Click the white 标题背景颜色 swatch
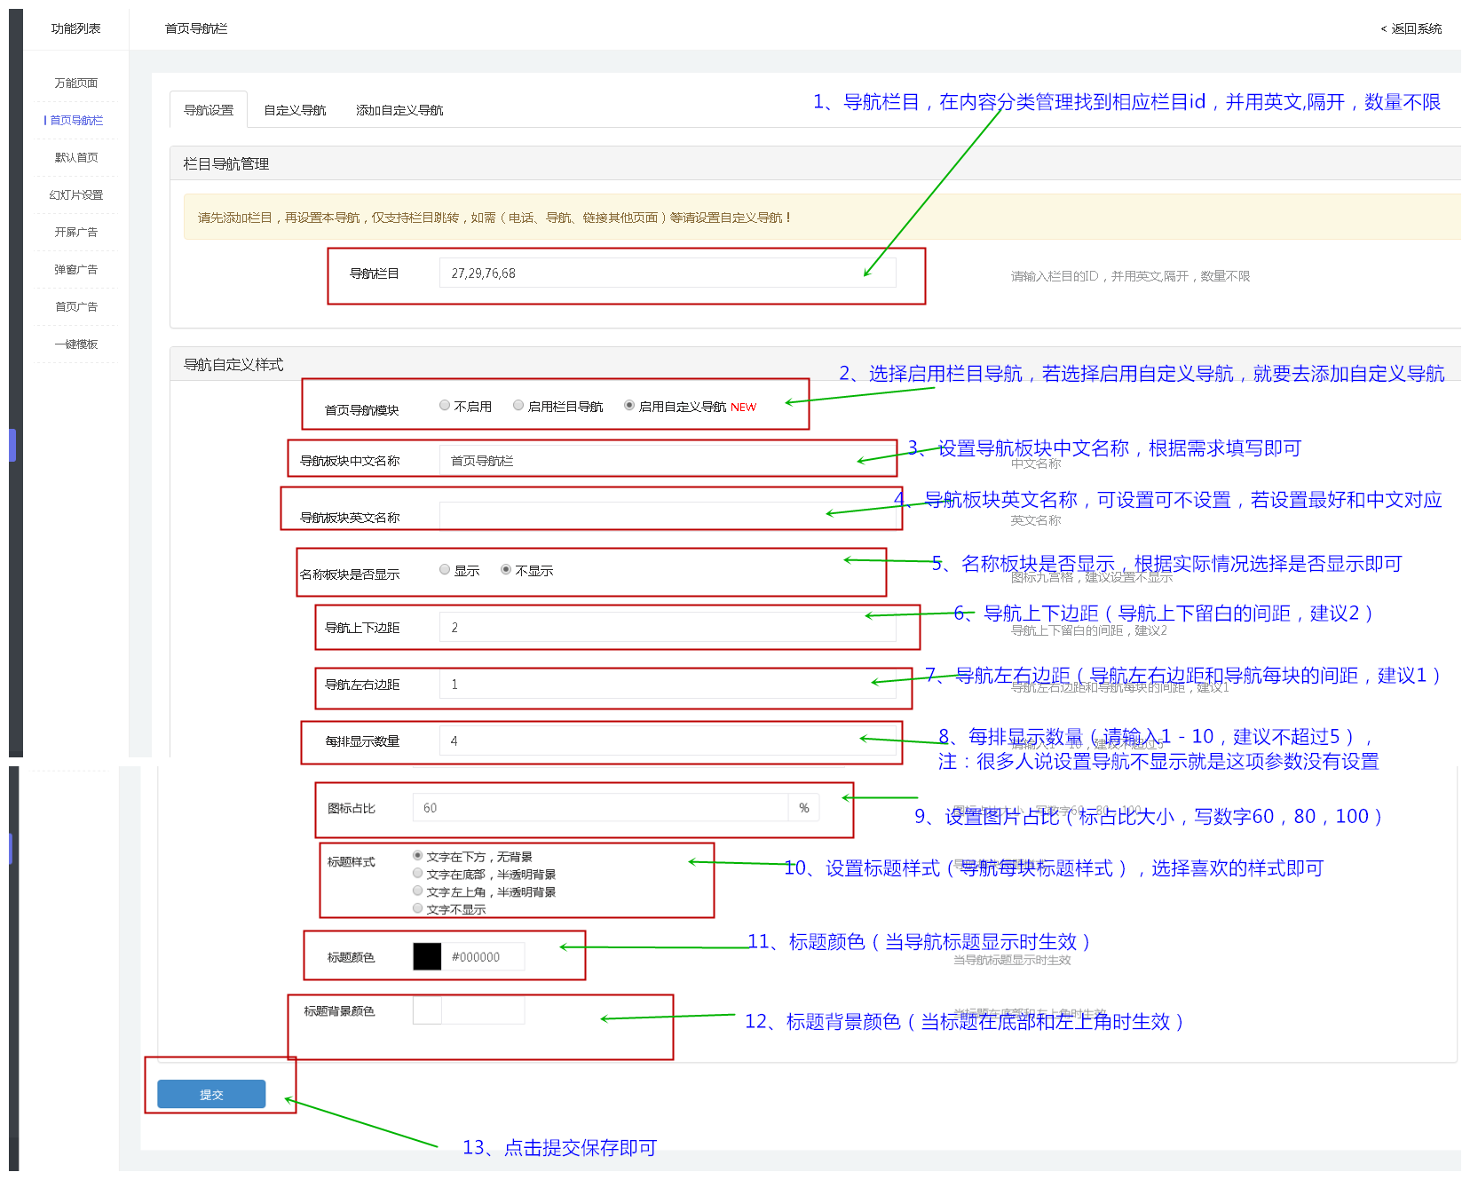1470x1180 pixels. tap(427, 1010)
